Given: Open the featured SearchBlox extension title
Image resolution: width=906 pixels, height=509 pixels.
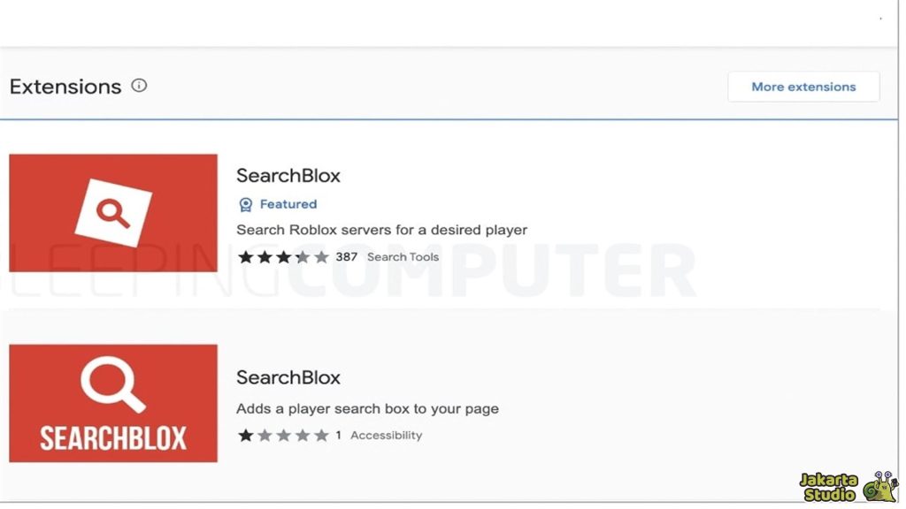Looking at the screenshot, I should [x=288, y=175].
